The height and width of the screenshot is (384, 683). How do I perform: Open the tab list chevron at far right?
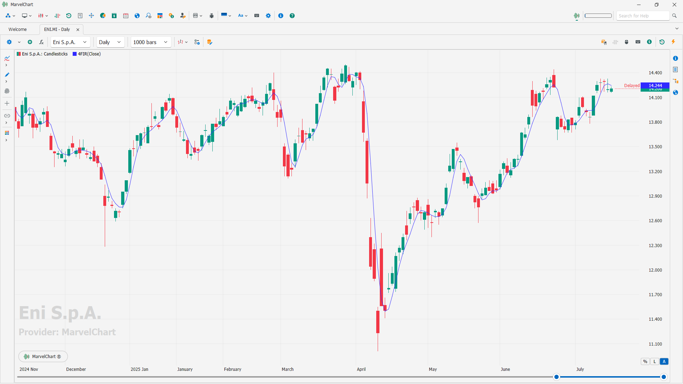coord(677,28)
